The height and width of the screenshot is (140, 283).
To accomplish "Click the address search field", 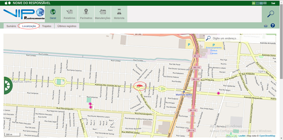I will point(240,38).
